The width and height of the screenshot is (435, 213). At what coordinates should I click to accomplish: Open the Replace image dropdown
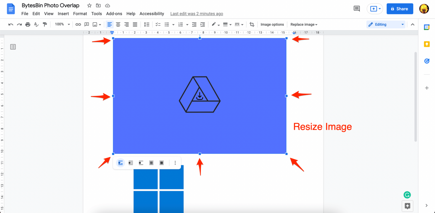tap(304, 24)
